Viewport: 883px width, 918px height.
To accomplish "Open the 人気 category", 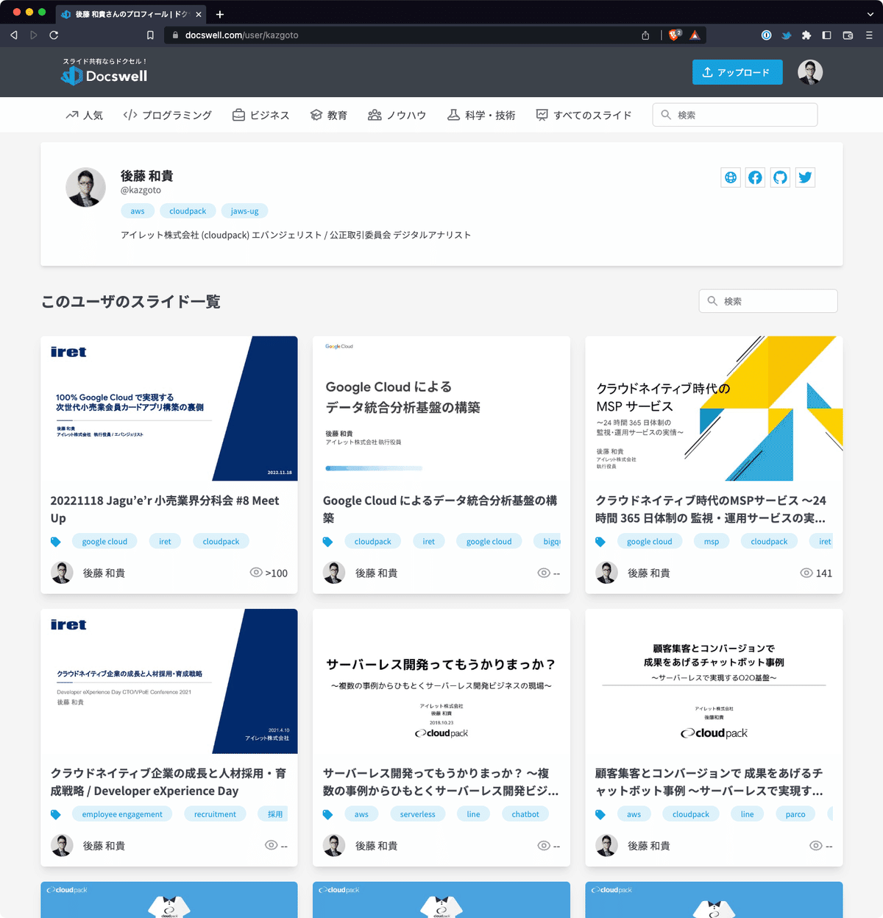I will [x=84, y=115].
